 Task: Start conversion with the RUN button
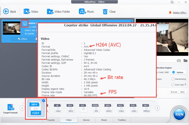(179, 114)
